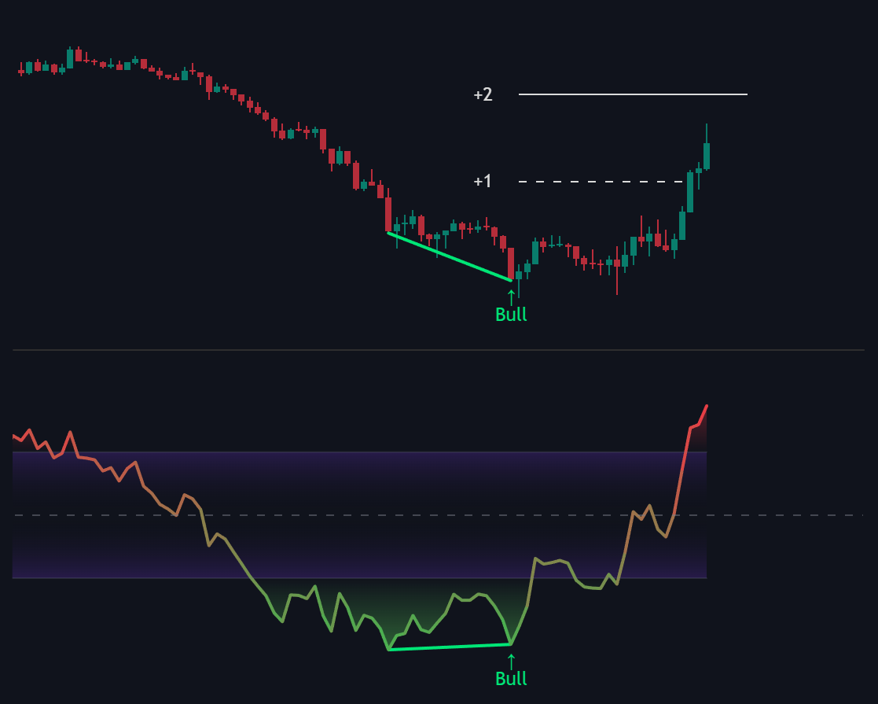This screenshot has width=878, height=704.
Task: Click the up arrow above the oscillator Bull label
Action: click(x=511, y=660)
